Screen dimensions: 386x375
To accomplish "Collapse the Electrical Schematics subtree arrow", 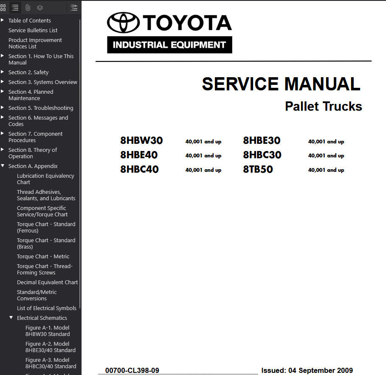I will pos(11,318).
